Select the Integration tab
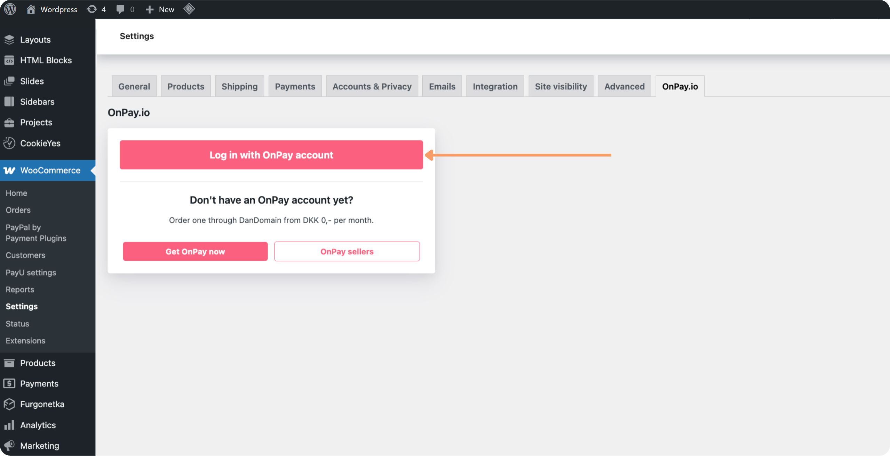Image resolution: width=890 pixels, height=456 pixels. (495, 86)
